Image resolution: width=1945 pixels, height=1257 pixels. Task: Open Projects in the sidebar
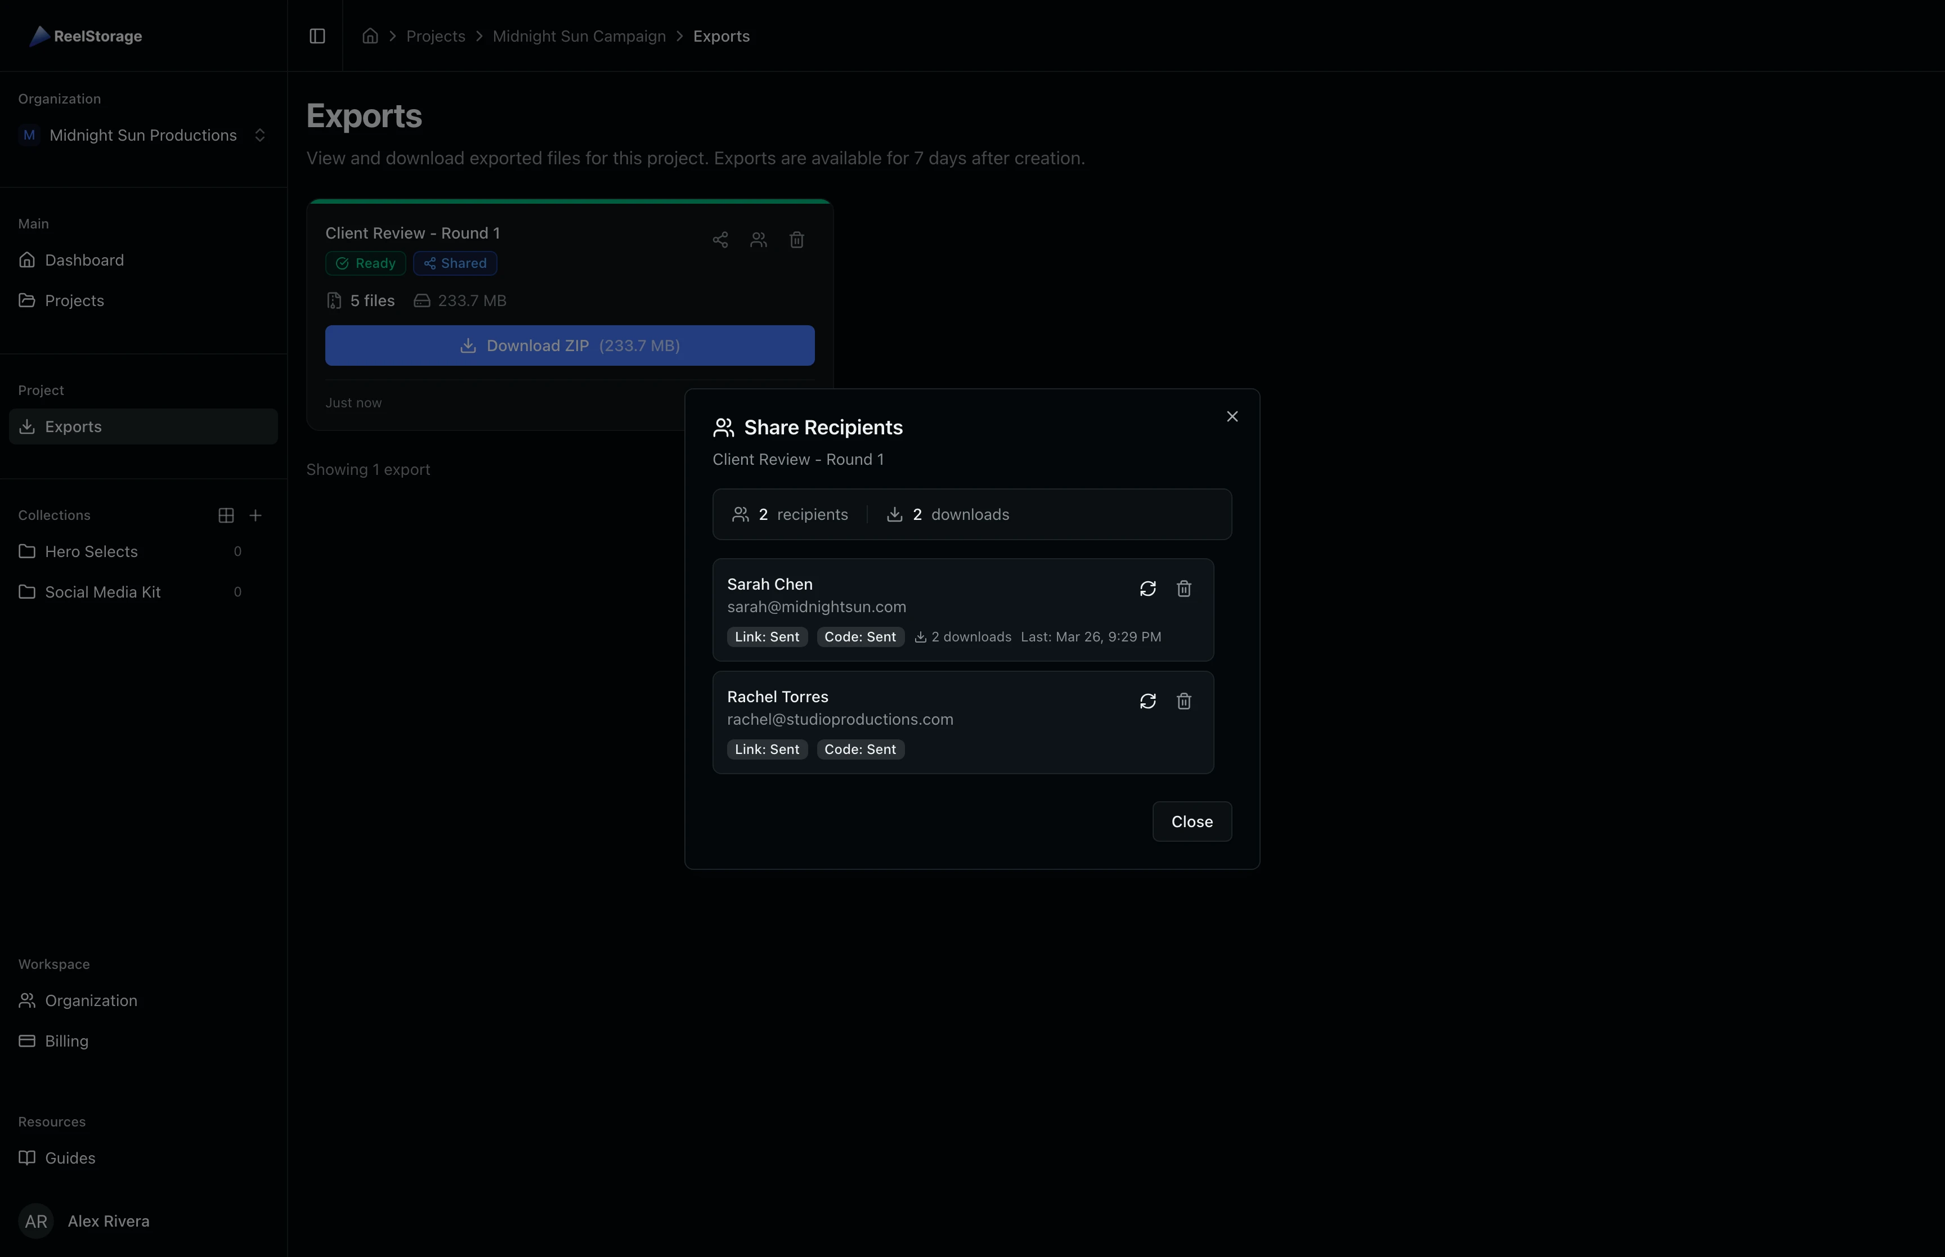click(x=74, y=299)
